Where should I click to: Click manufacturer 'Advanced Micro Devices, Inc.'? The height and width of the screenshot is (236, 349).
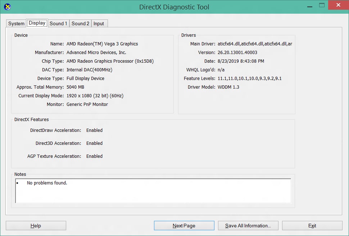click(x=96, y=53)
